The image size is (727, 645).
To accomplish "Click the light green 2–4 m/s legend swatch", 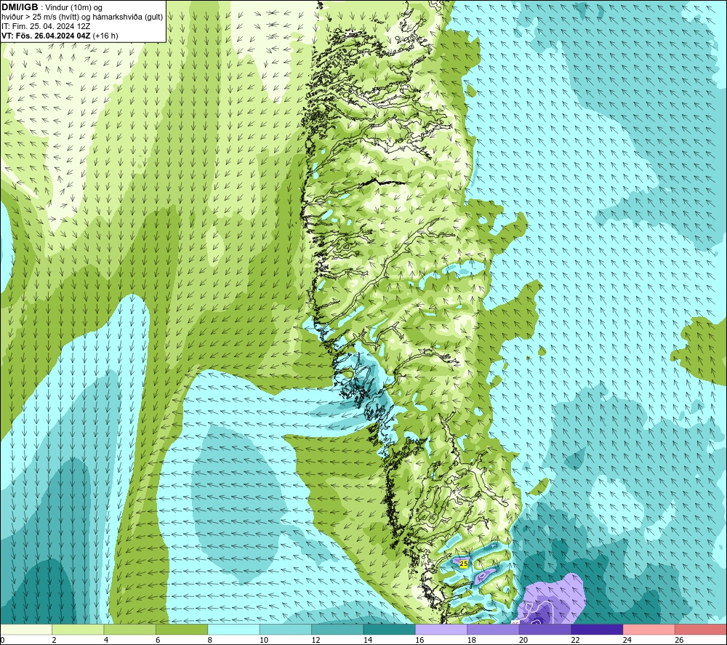I will point(78,630).
